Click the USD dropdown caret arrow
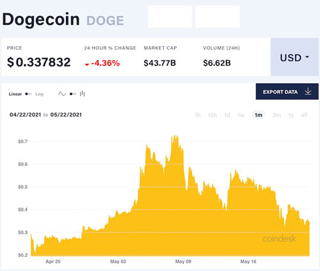The height and width of the screenshot is (271, 320). [x=307, y=57]
